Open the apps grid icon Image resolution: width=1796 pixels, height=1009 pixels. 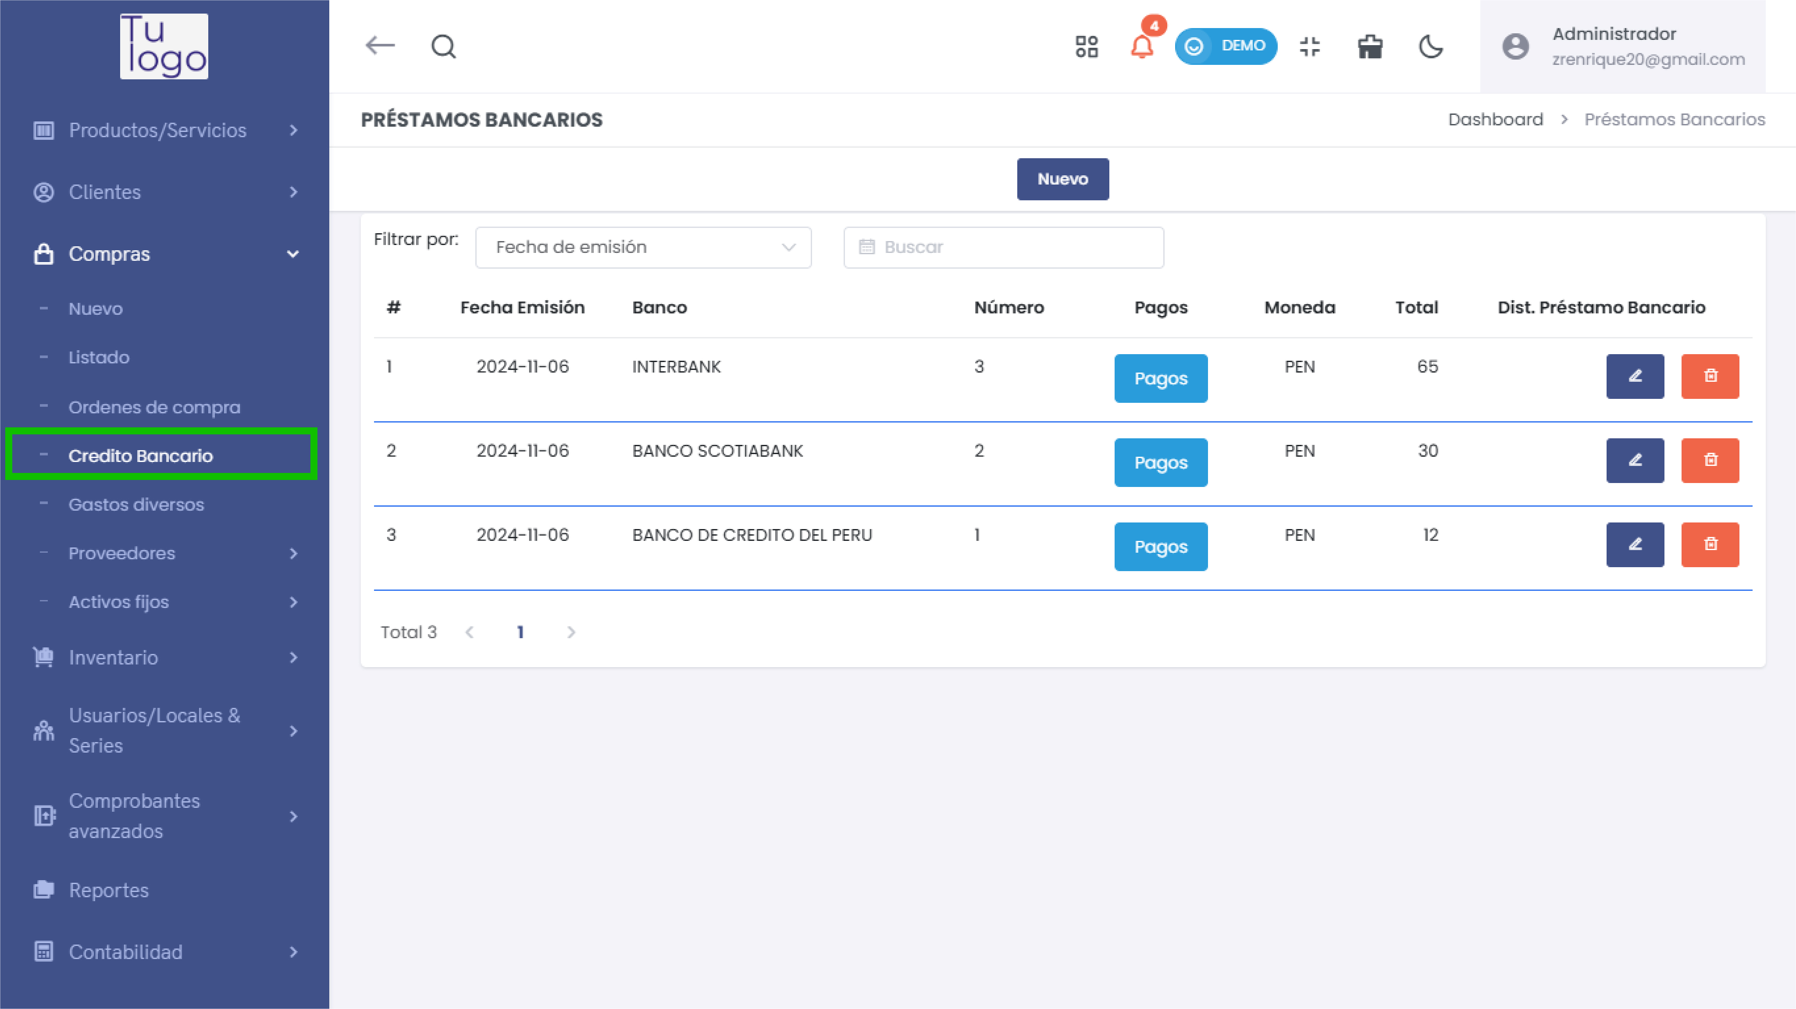1086,47
